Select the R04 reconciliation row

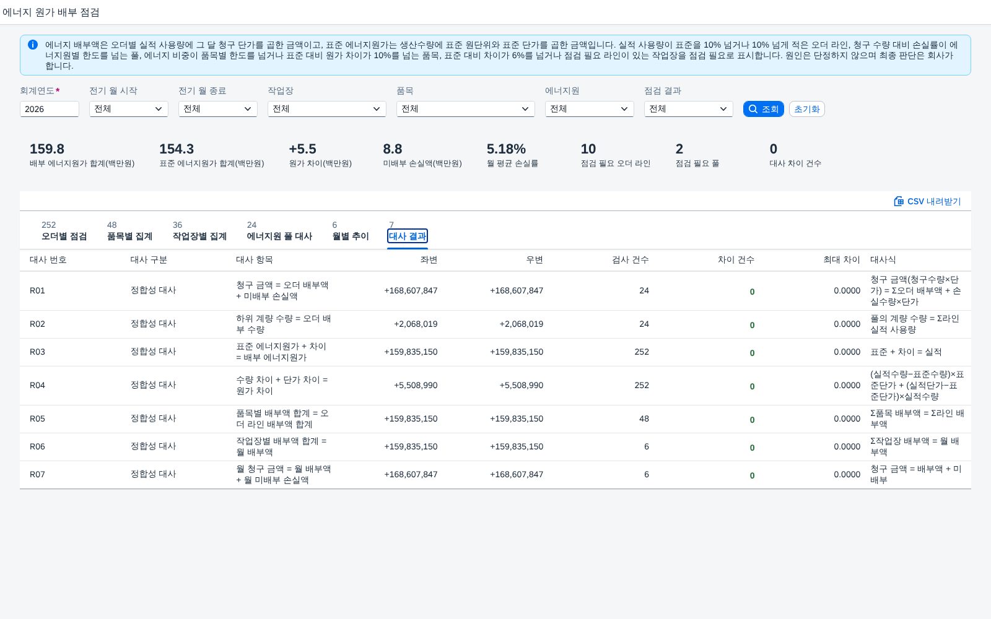pyautogui.click(x=495, y=386)
